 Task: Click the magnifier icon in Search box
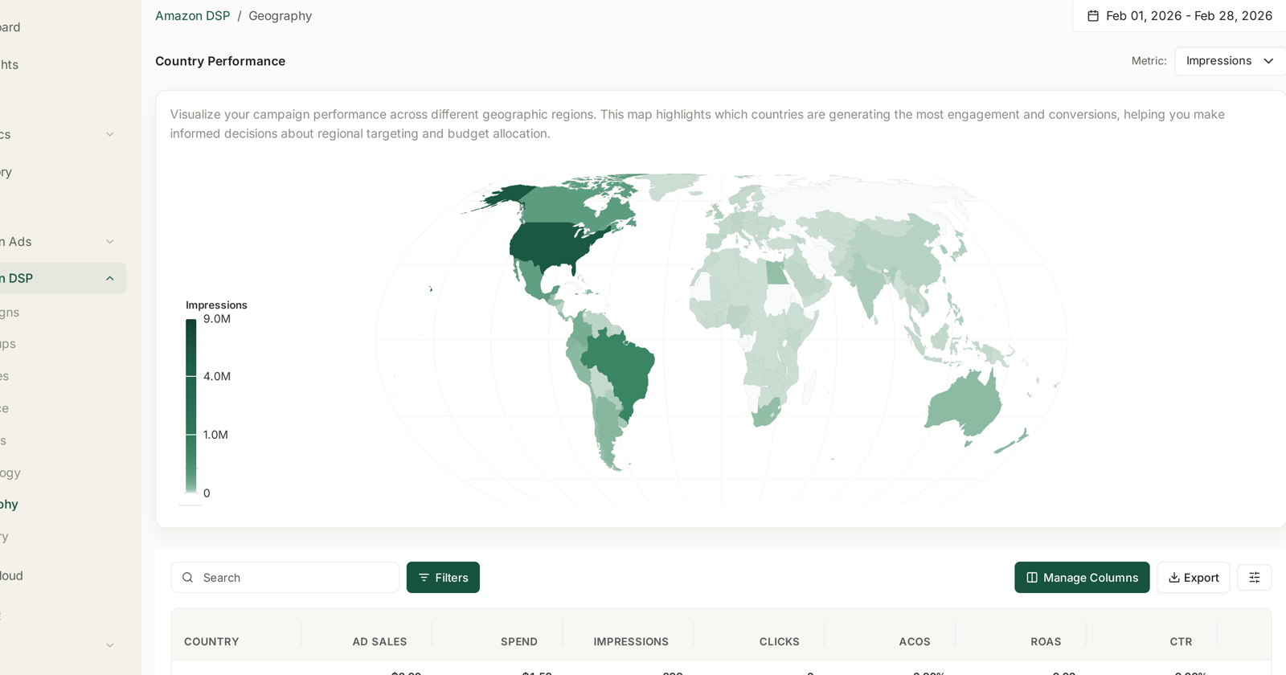(187, 578)
